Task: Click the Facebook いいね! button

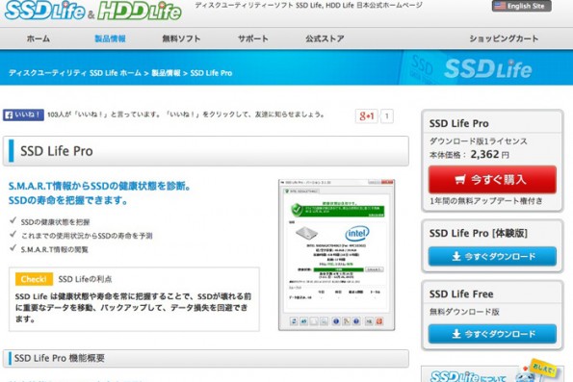Action: [x=23, y=115]
